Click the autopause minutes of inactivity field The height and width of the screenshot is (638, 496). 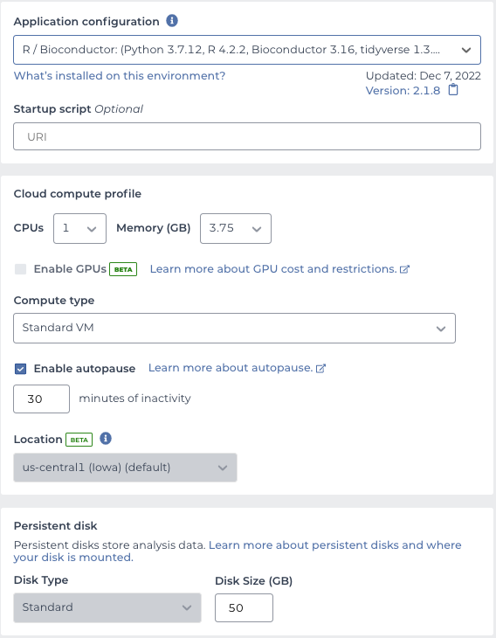[41, 399]
